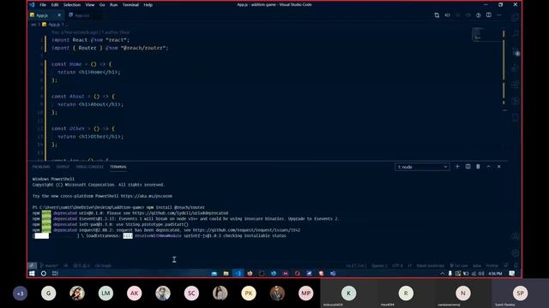Viewport: 549px width, 308px height.
Task: Open Firefox from the taskbar
Action: click(x=250, y=274)
